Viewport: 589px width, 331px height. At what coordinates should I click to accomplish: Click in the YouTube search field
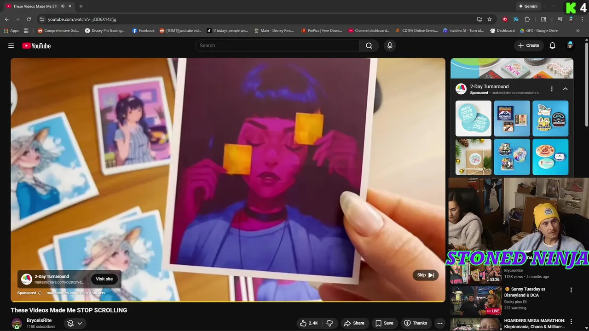click(x=277, y=46)
